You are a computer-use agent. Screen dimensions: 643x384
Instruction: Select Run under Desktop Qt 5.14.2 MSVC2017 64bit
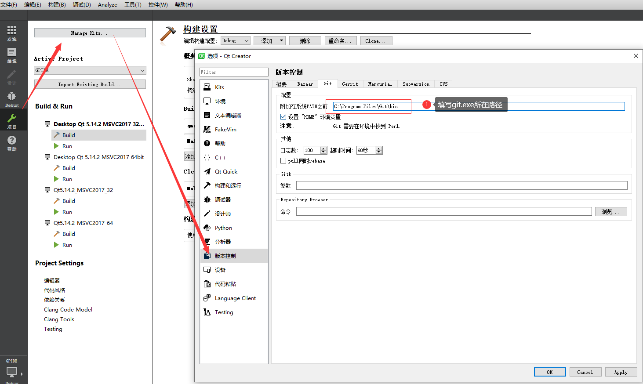(x=67, y=179)
